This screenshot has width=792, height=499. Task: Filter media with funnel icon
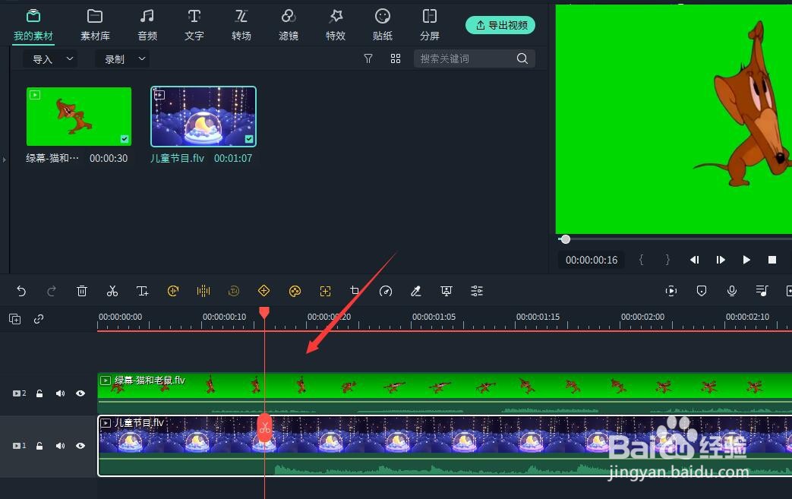368,59
